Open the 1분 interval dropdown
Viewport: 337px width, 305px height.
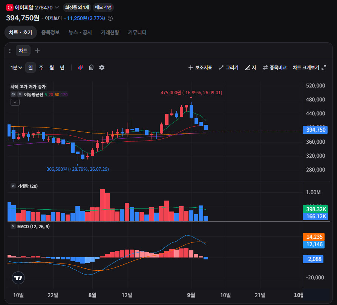(16, 67)
